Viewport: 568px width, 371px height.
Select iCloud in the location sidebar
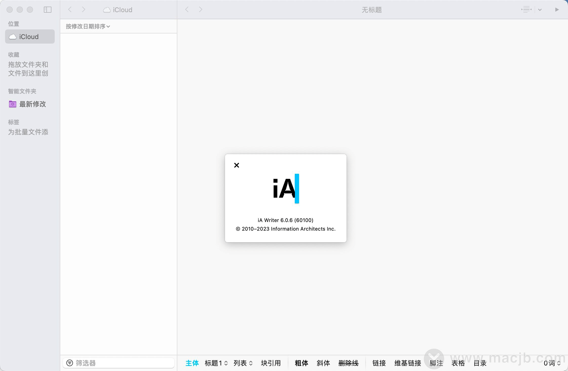30,36
